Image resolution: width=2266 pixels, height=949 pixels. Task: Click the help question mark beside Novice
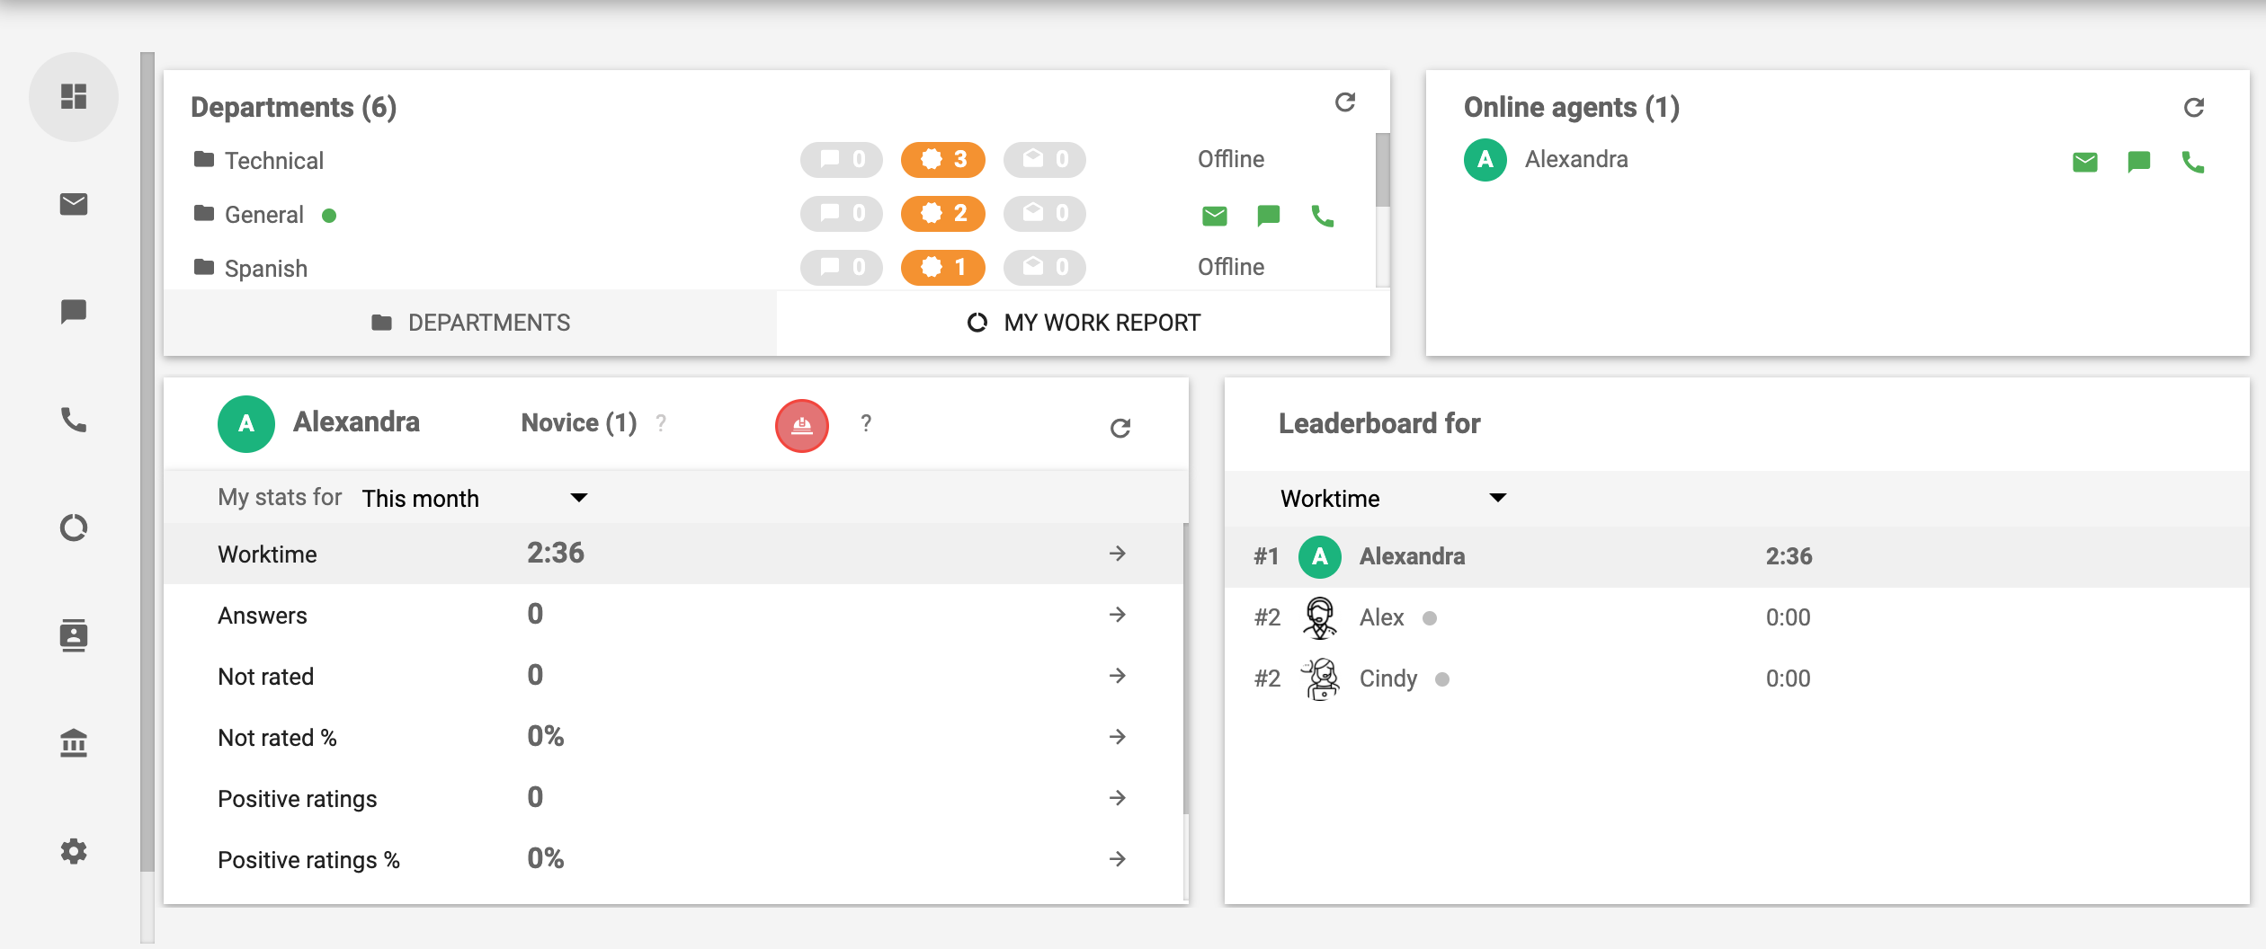pos(661,422)
